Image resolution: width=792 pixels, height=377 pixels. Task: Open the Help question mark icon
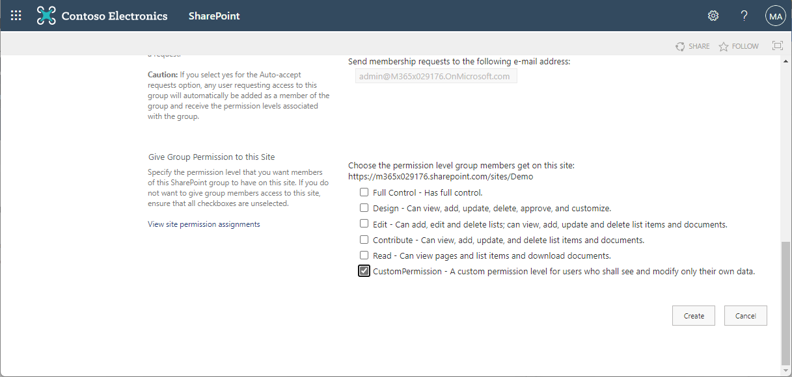744,16
